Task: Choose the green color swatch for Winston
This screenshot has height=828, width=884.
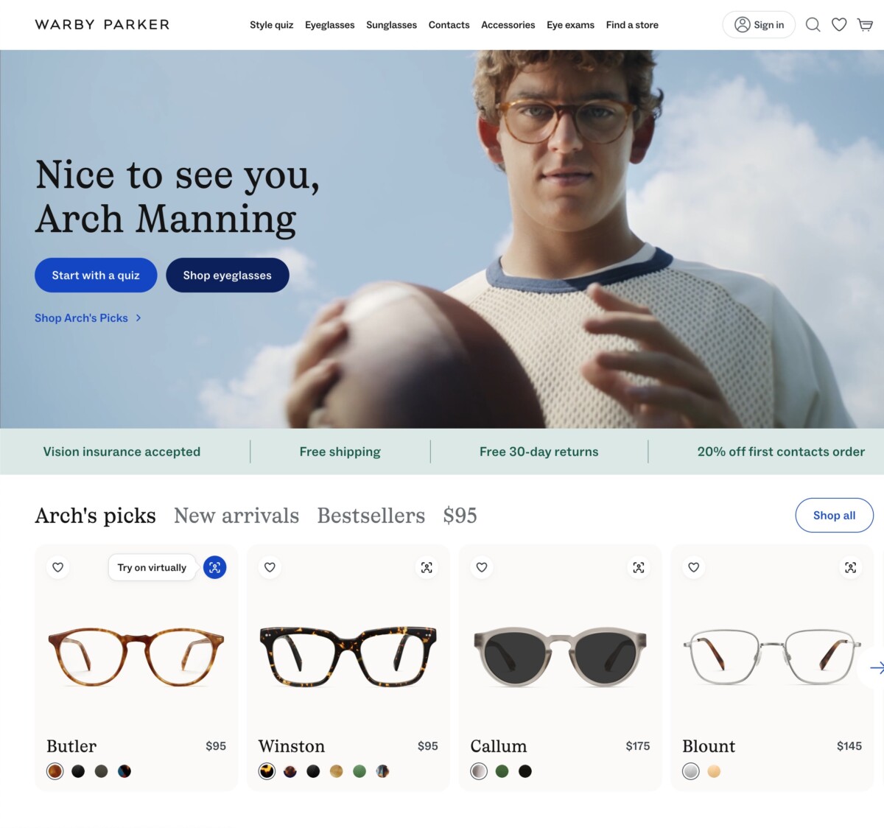Action: [x=359, y=771]
